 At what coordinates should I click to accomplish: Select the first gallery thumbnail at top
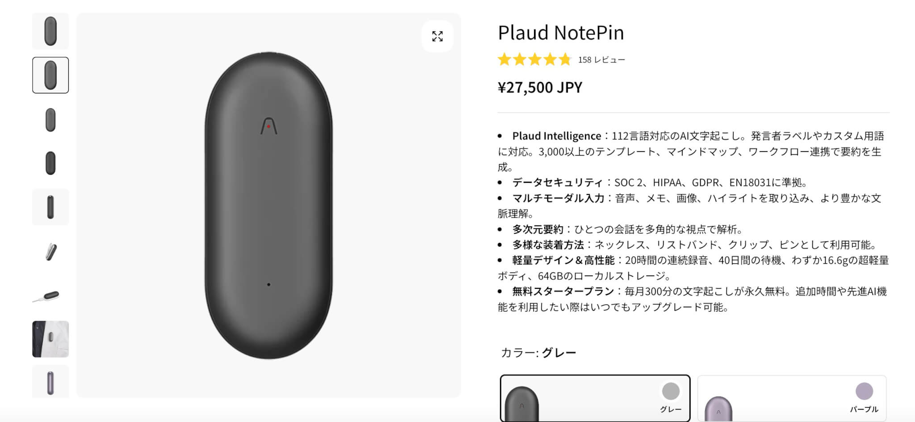tap(50, 31)
